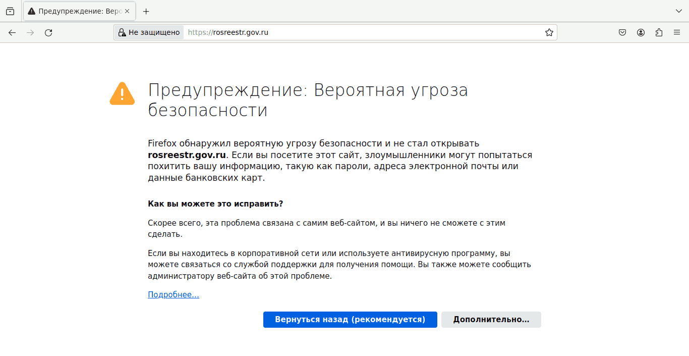Open Firefox View icon at tab strip start

(10, 11)
